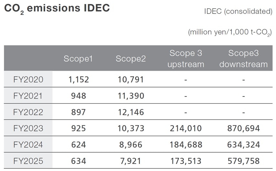Select the FY2020 row label
Screen dimensions: 276x171
[x=28, y=79]
